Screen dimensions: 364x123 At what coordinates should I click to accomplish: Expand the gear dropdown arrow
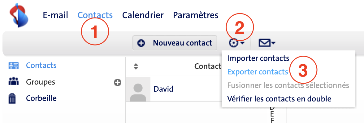coord(242,43)
